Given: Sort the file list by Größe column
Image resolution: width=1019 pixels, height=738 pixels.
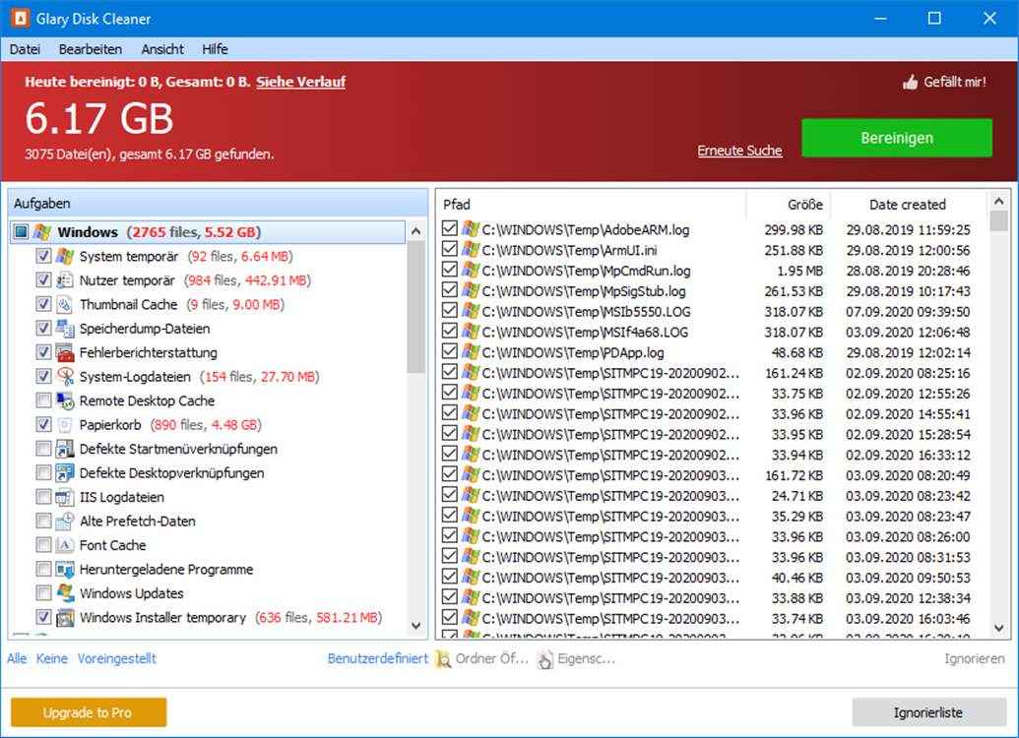Looking at the screenshot, I should pos(789,205).
